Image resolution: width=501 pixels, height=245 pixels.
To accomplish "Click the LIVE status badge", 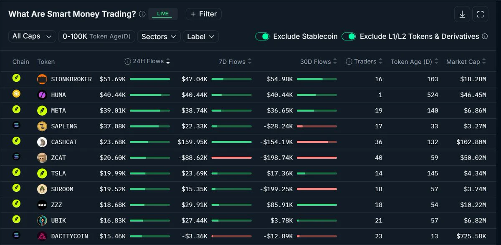I will point(163,14).
